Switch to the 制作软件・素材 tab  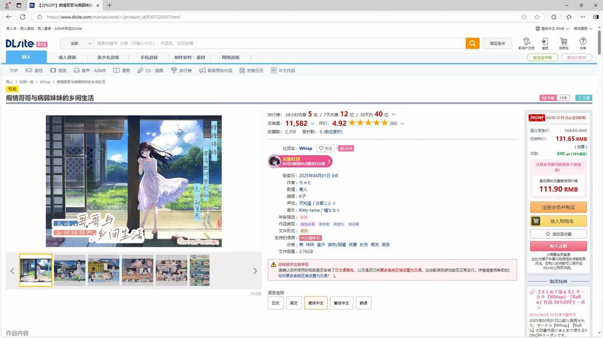(190, 57)
